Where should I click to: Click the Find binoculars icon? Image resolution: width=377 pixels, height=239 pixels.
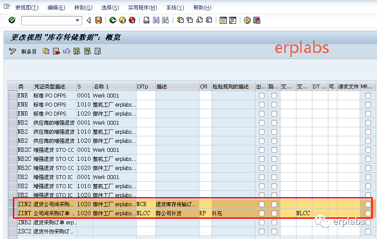coord(156,20)
